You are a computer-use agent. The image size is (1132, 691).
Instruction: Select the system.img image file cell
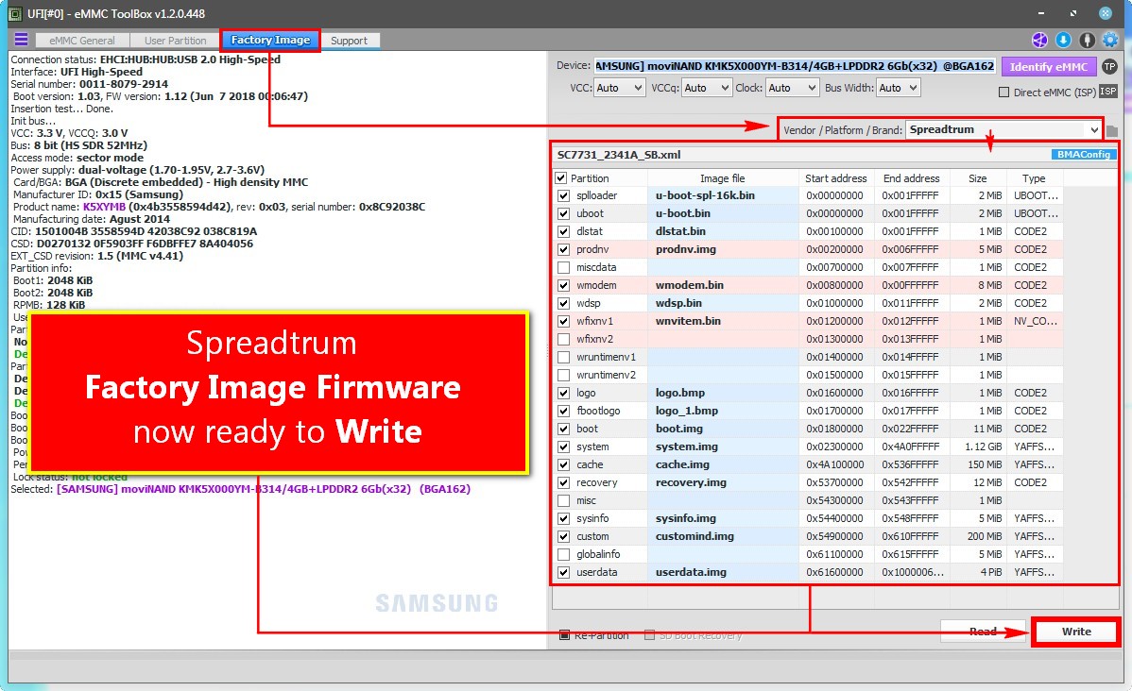tap(723, 447)
